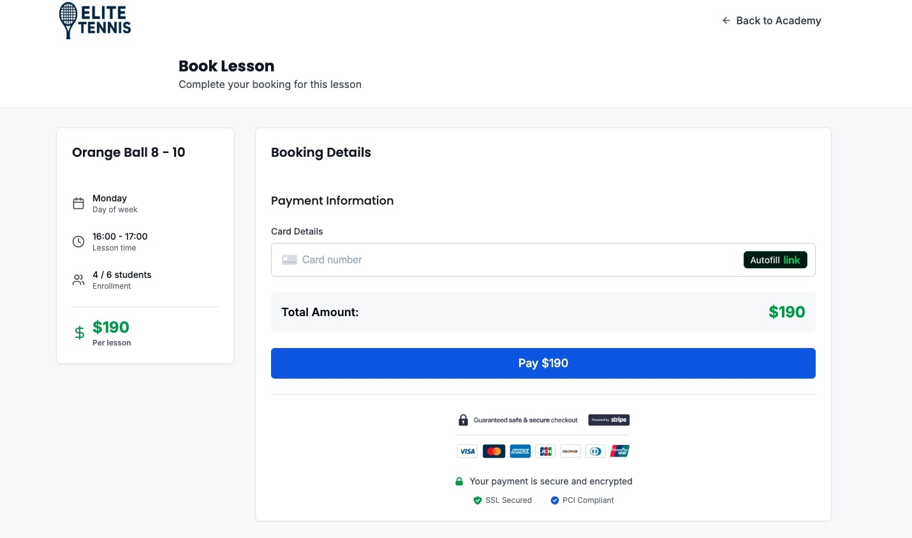
Task: Click the JCB payment icon
Action: point(545,451)
